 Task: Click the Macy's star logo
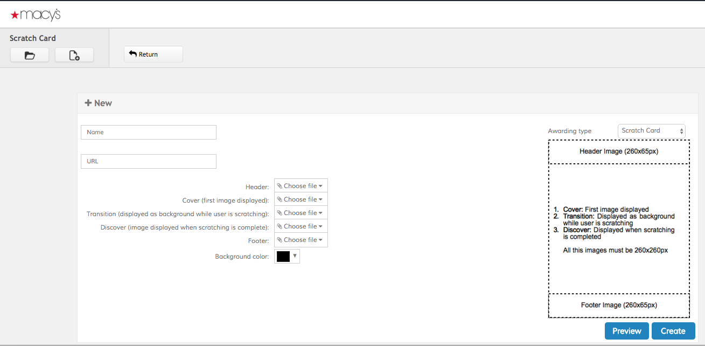[15, 15]
